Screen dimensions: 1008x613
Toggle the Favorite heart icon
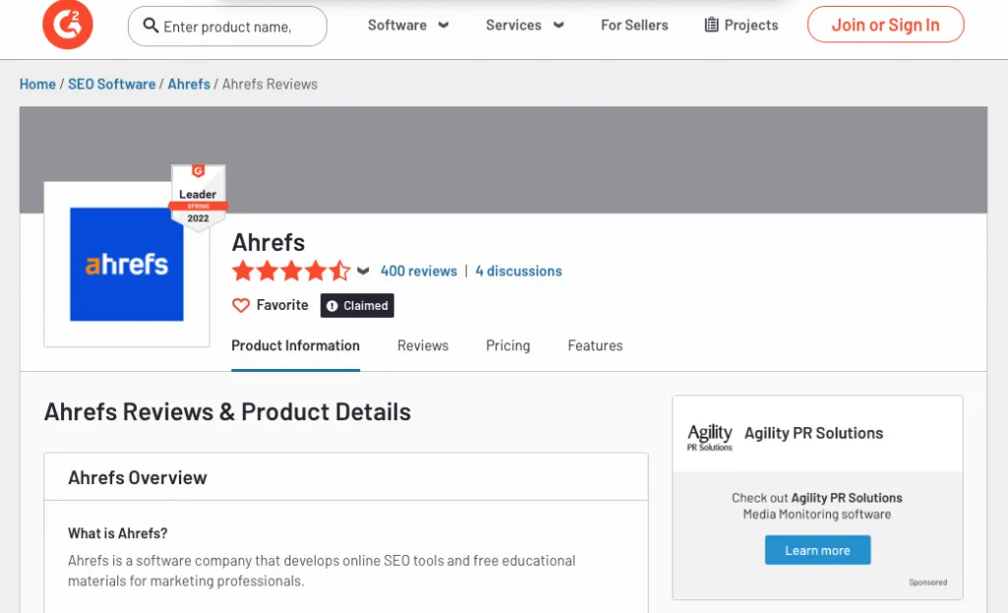pos(241,306)
